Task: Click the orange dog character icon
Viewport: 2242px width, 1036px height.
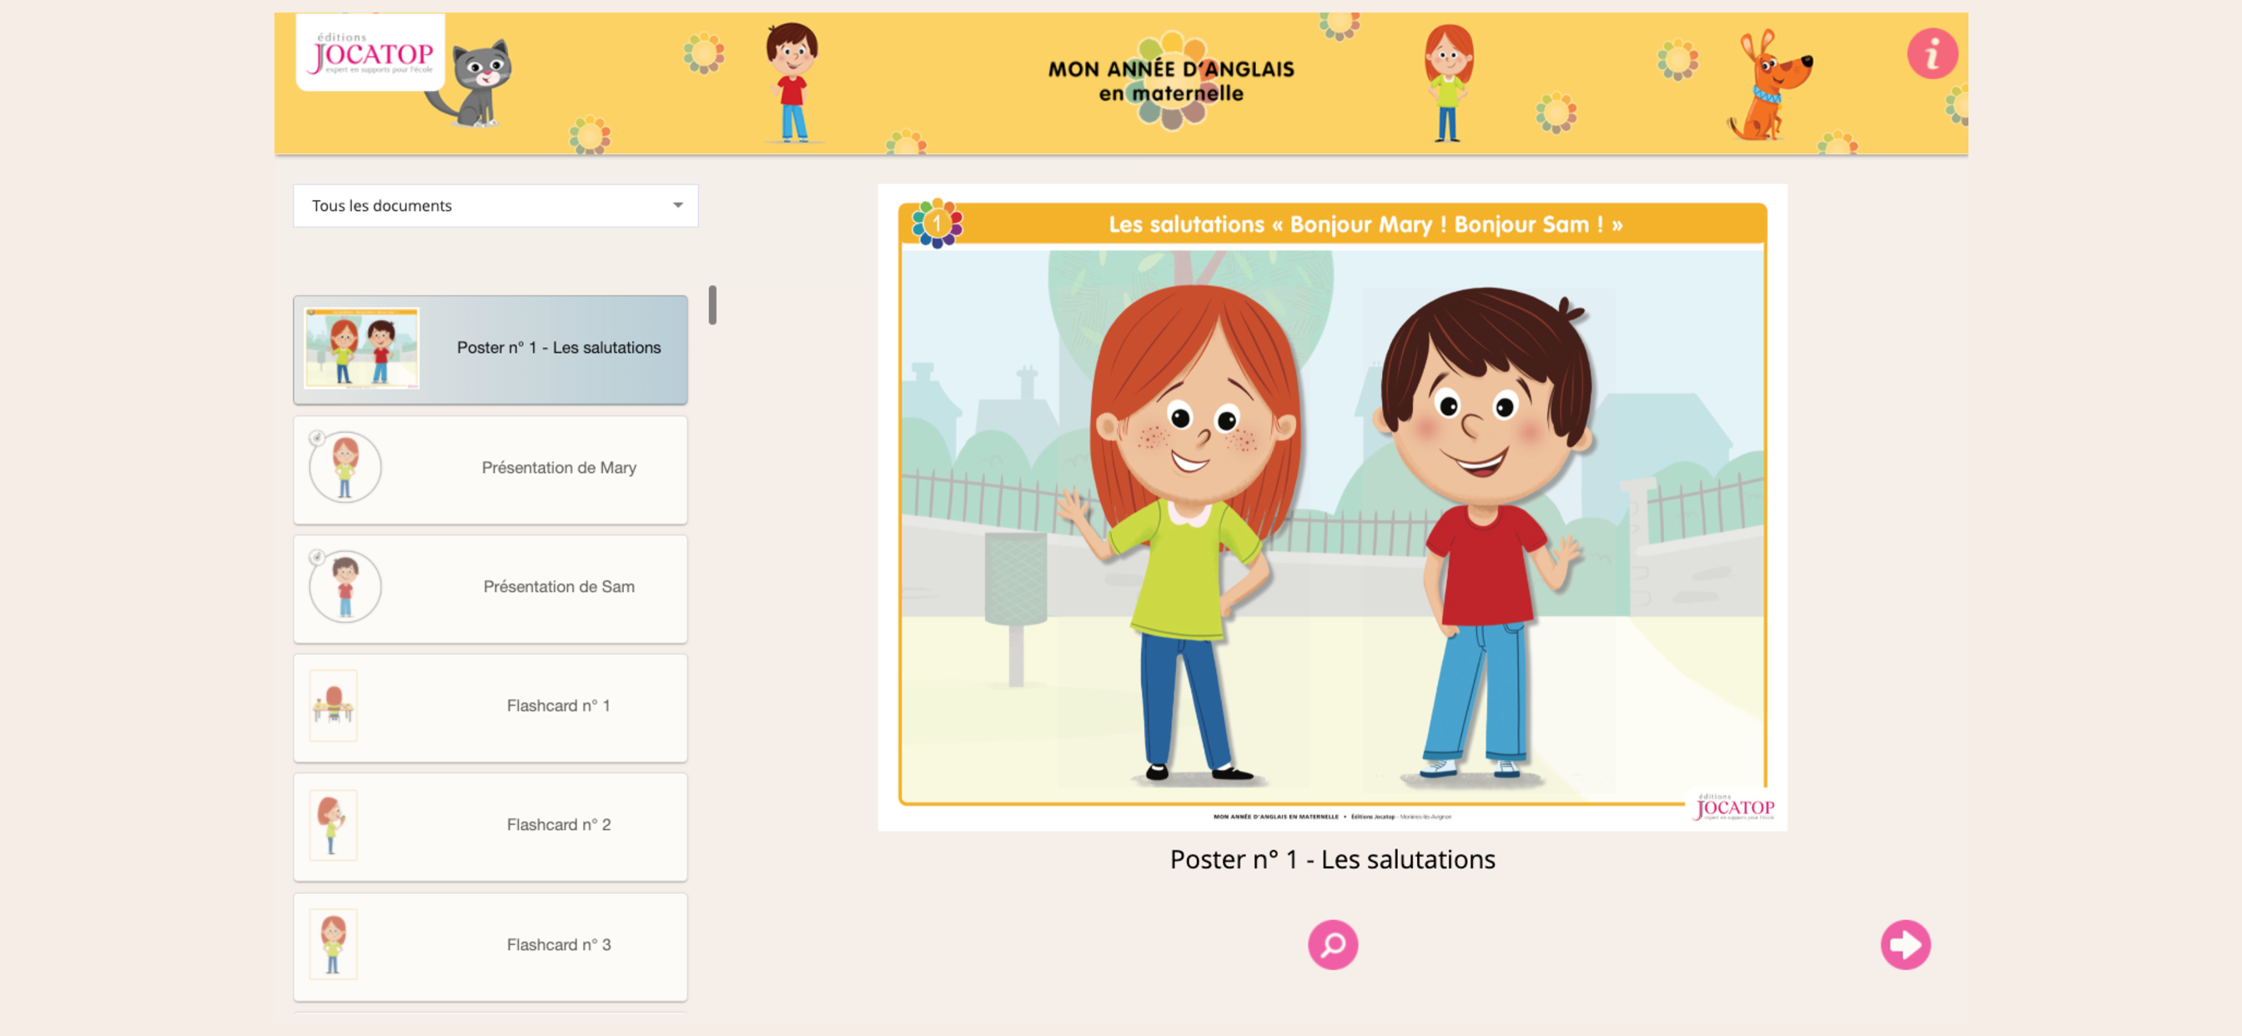Action: click(x=1770, y=87)
